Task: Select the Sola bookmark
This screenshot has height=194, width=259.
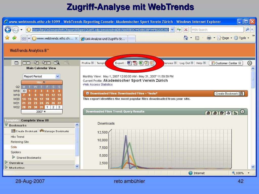Action: [x=14, y=147]
